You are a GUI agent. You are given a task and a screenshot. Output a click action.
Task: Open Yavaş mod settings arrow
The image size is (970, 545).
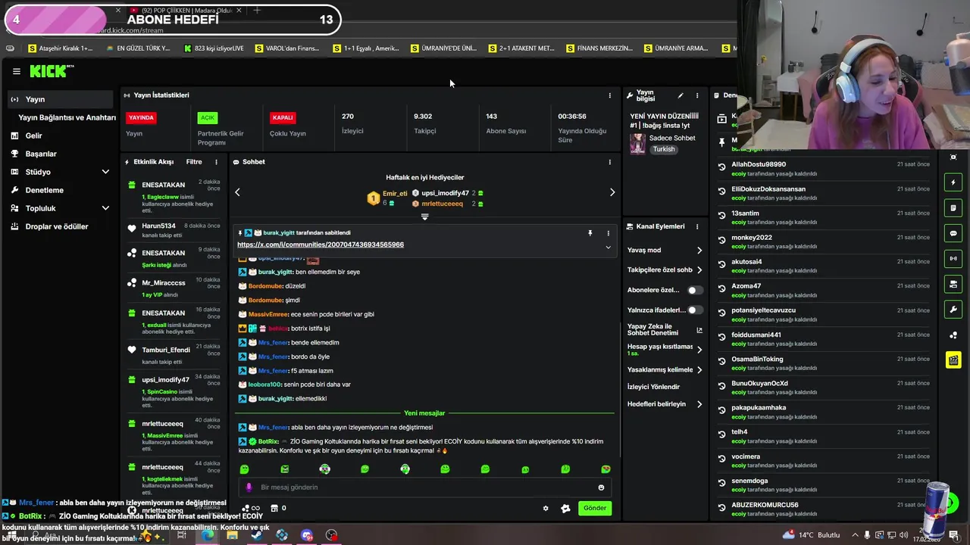coord(699,251)
